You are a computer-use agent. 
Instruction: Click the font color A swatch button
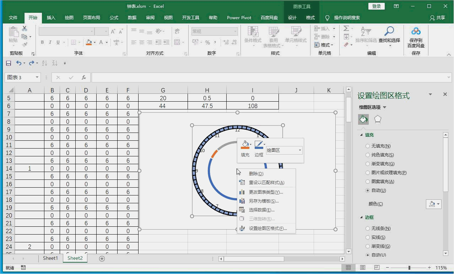point(101,42)
